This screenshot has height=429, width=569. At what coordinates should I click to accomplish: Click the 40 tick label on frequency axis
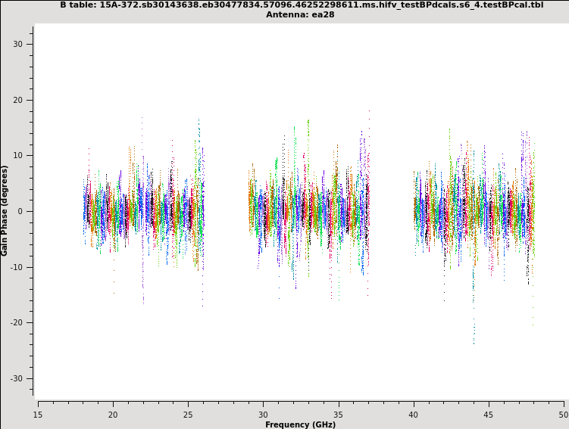413,415
